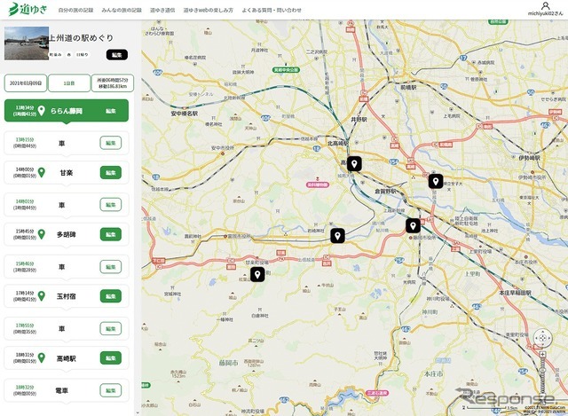Click the map marker near 高崎
568x416 pixels.
[353, 163]
